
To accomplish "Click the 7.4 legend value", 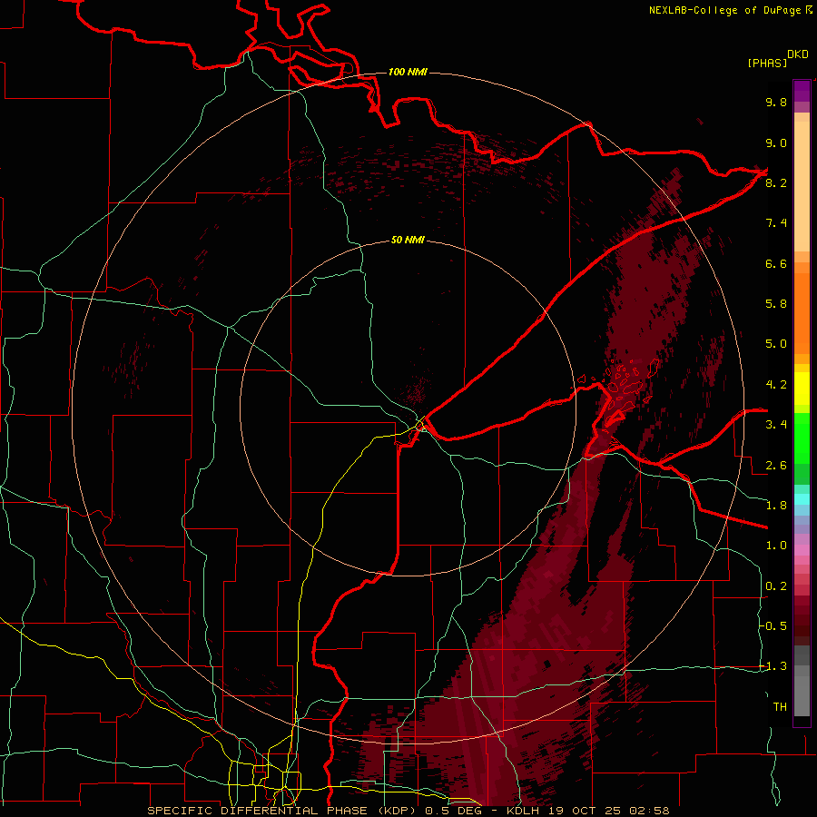I will coord(776,223).
